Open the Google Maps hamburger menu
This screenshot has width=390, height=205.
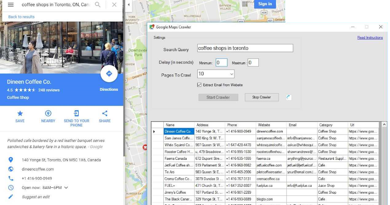tap(11, 5)
